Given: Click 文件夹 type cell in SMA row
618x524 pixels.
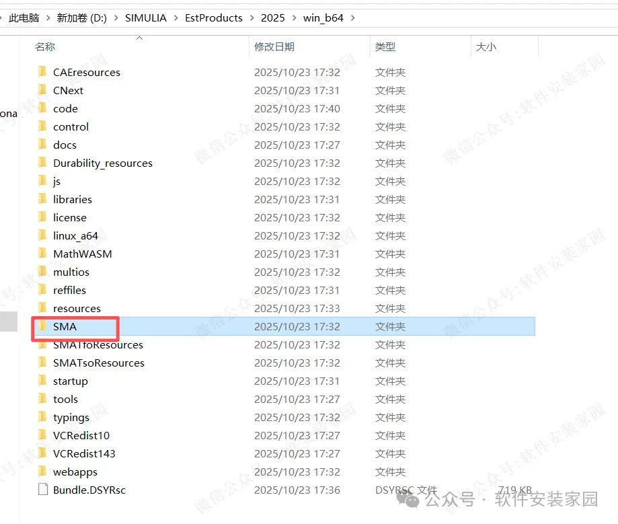Looking at the screenshot, I should pyautogui.click(x=390, y=326).
